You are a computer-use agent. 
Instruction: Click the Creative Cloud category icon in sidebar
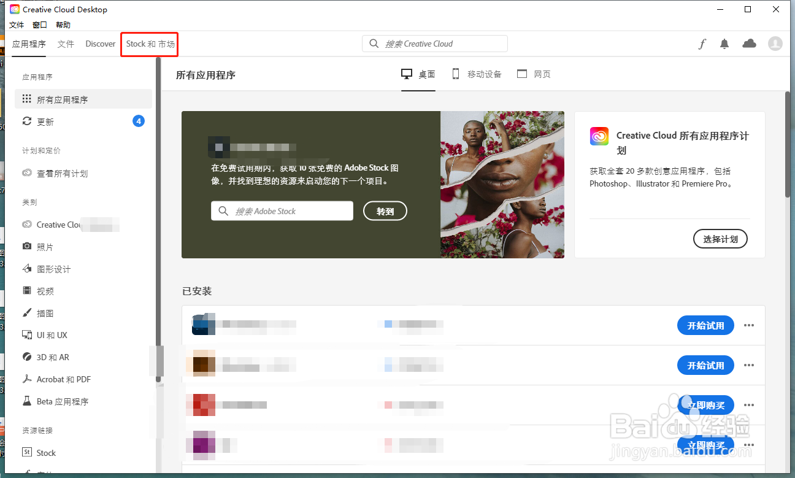tap(26, 225)
